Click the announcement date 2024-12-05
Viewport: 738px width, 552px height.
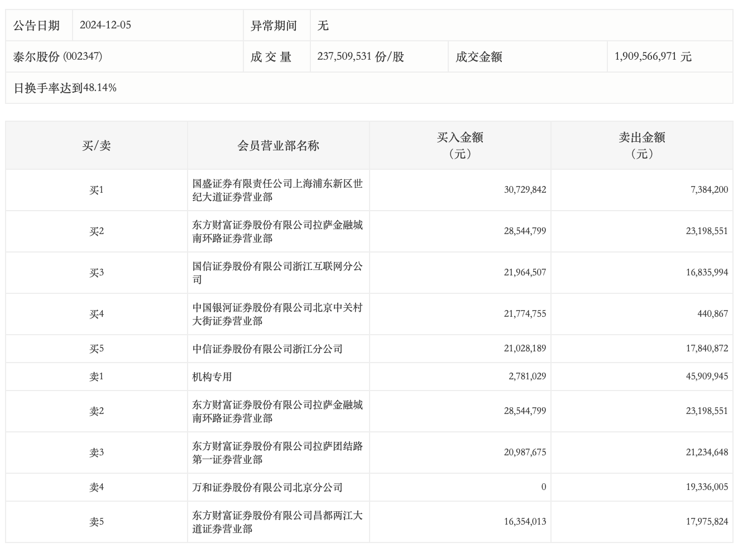106,25
